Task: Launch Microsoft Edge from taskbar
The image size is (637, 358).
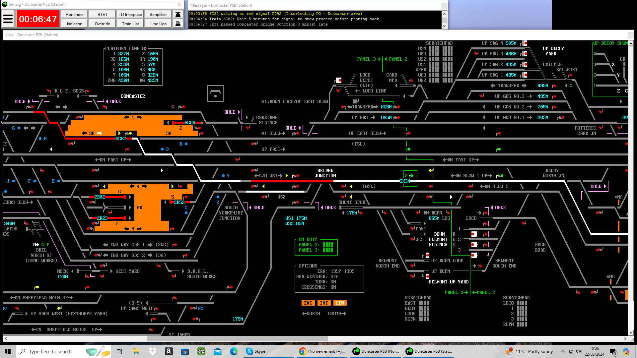Action: (x=234, y=351)
